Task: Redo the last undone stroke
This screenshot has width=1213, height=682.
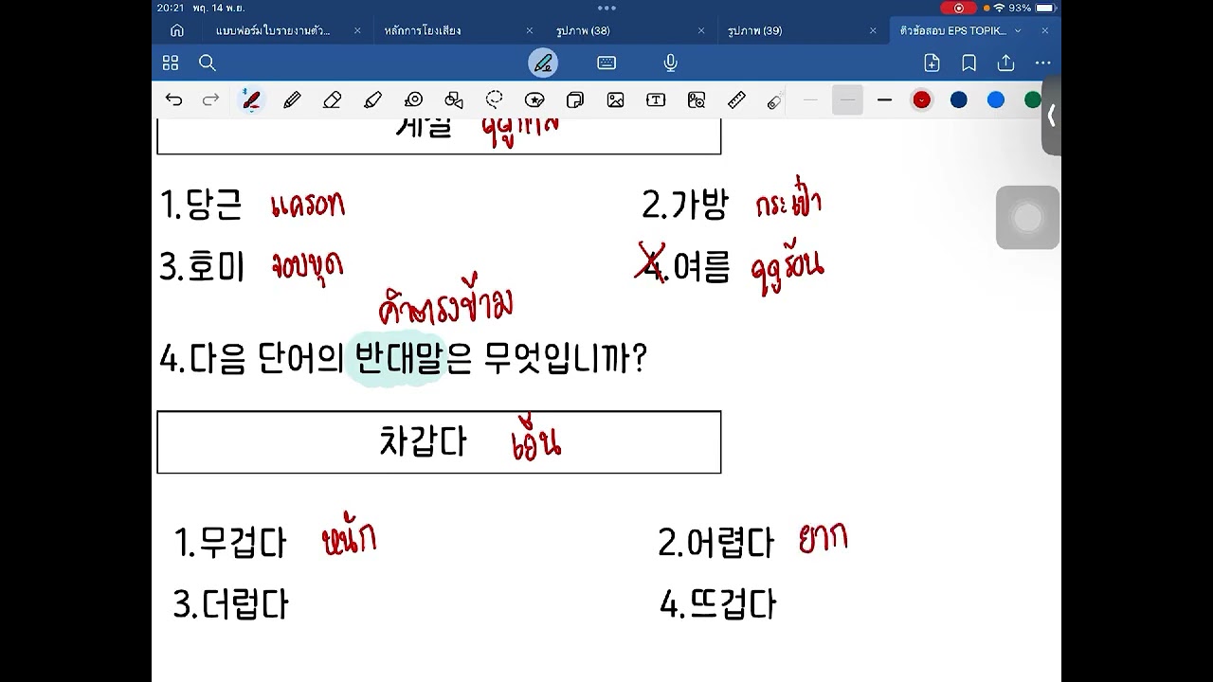Action: pyautogui.click(x=210, y=99)
